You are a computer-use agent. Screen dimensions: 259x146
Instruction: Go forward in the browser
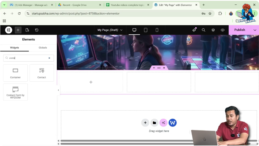pos(12,13)
